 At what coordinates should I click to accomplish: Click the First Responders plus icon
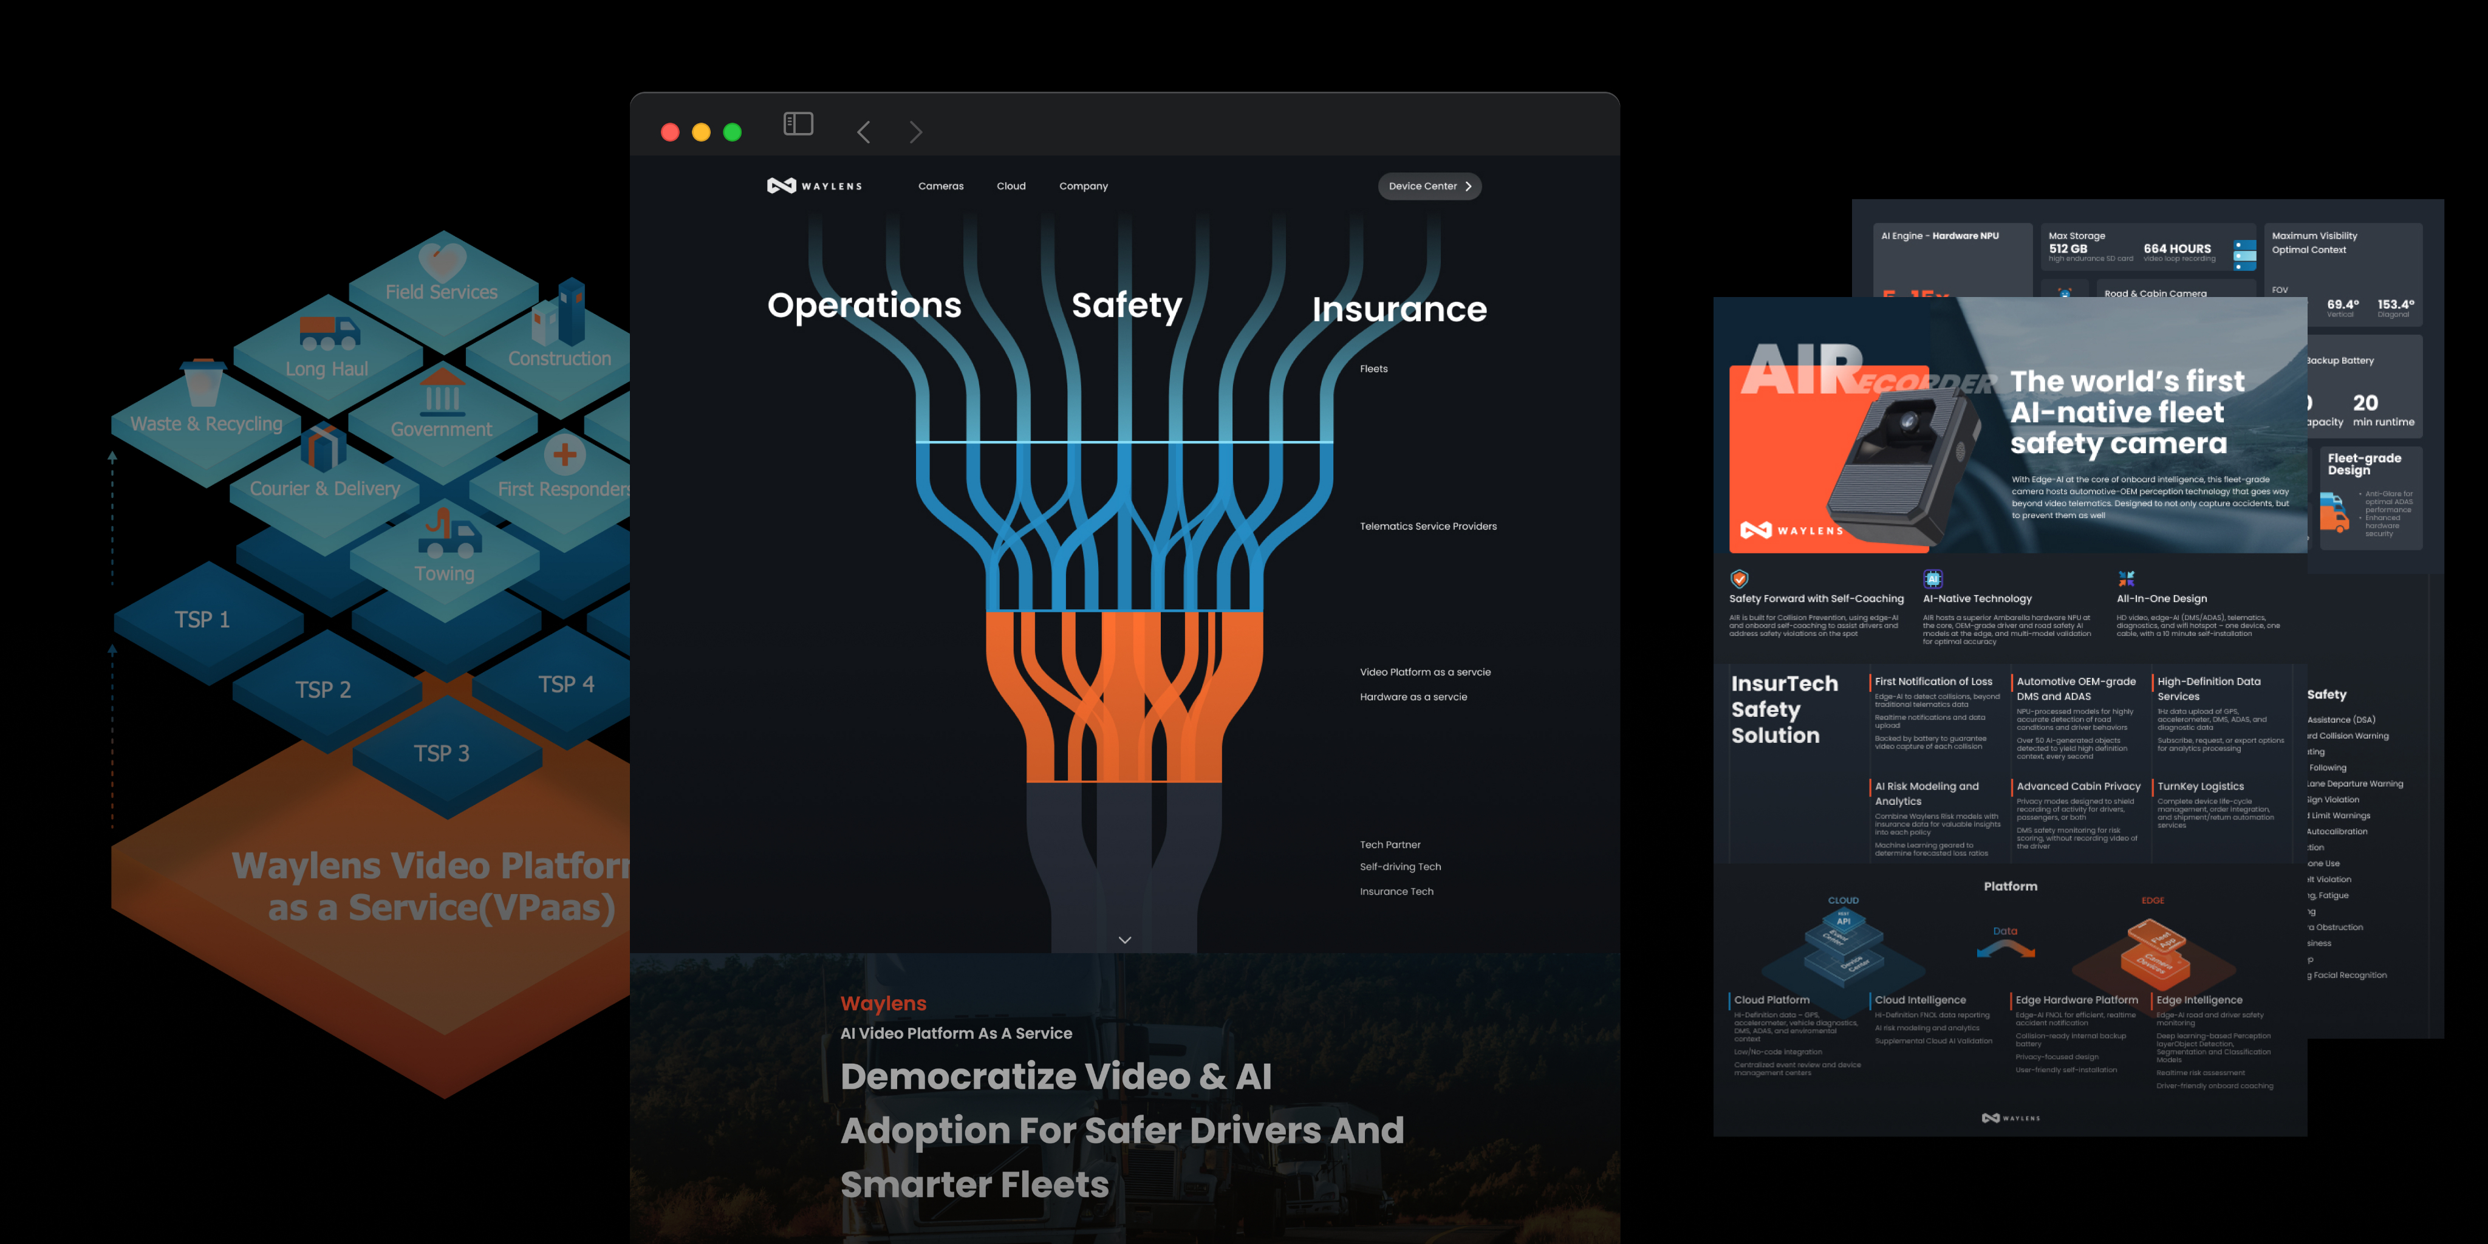point(565,454)
